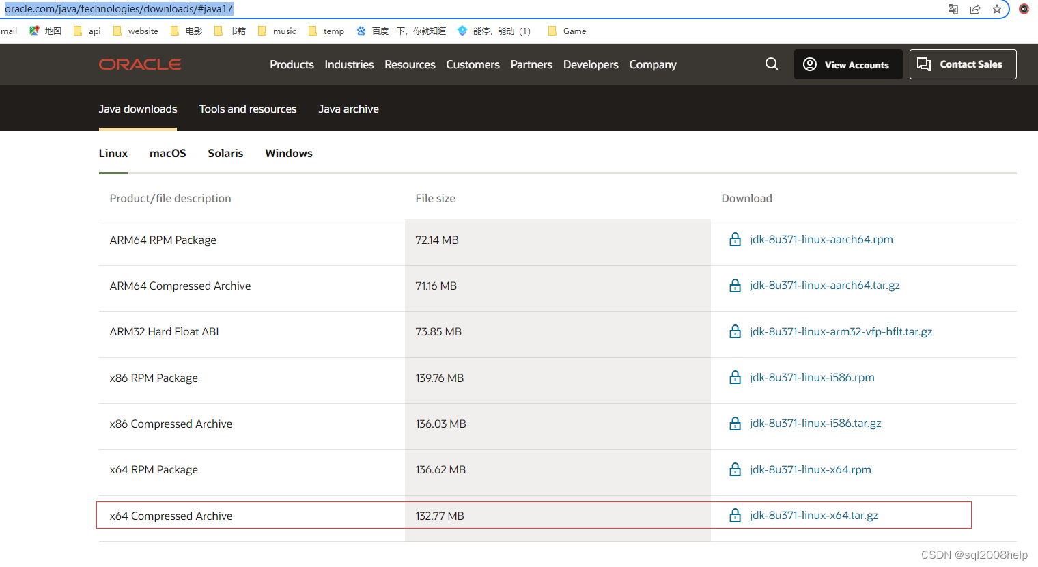Switch to the macOS platform tab
Screen dimensions: 1038x567
click(168, 153)
